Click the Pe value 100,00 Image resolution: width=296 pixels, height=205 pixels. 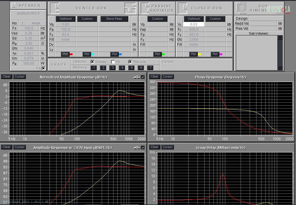point(29,63)
